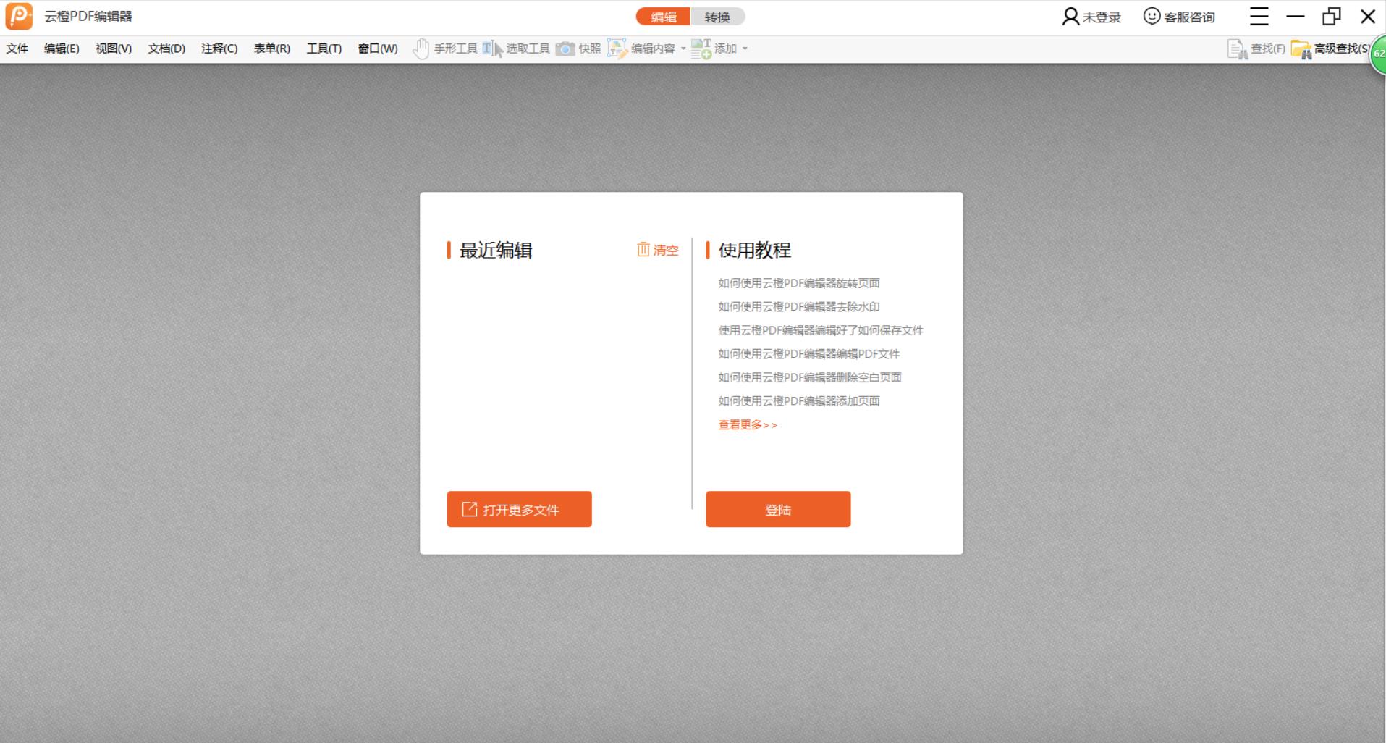The width and height of the screenshot is (1386, 743).
Task: Open tutorial 使用云橙PDF编辑器编辑好了如何保存文件
Action: 821,330
